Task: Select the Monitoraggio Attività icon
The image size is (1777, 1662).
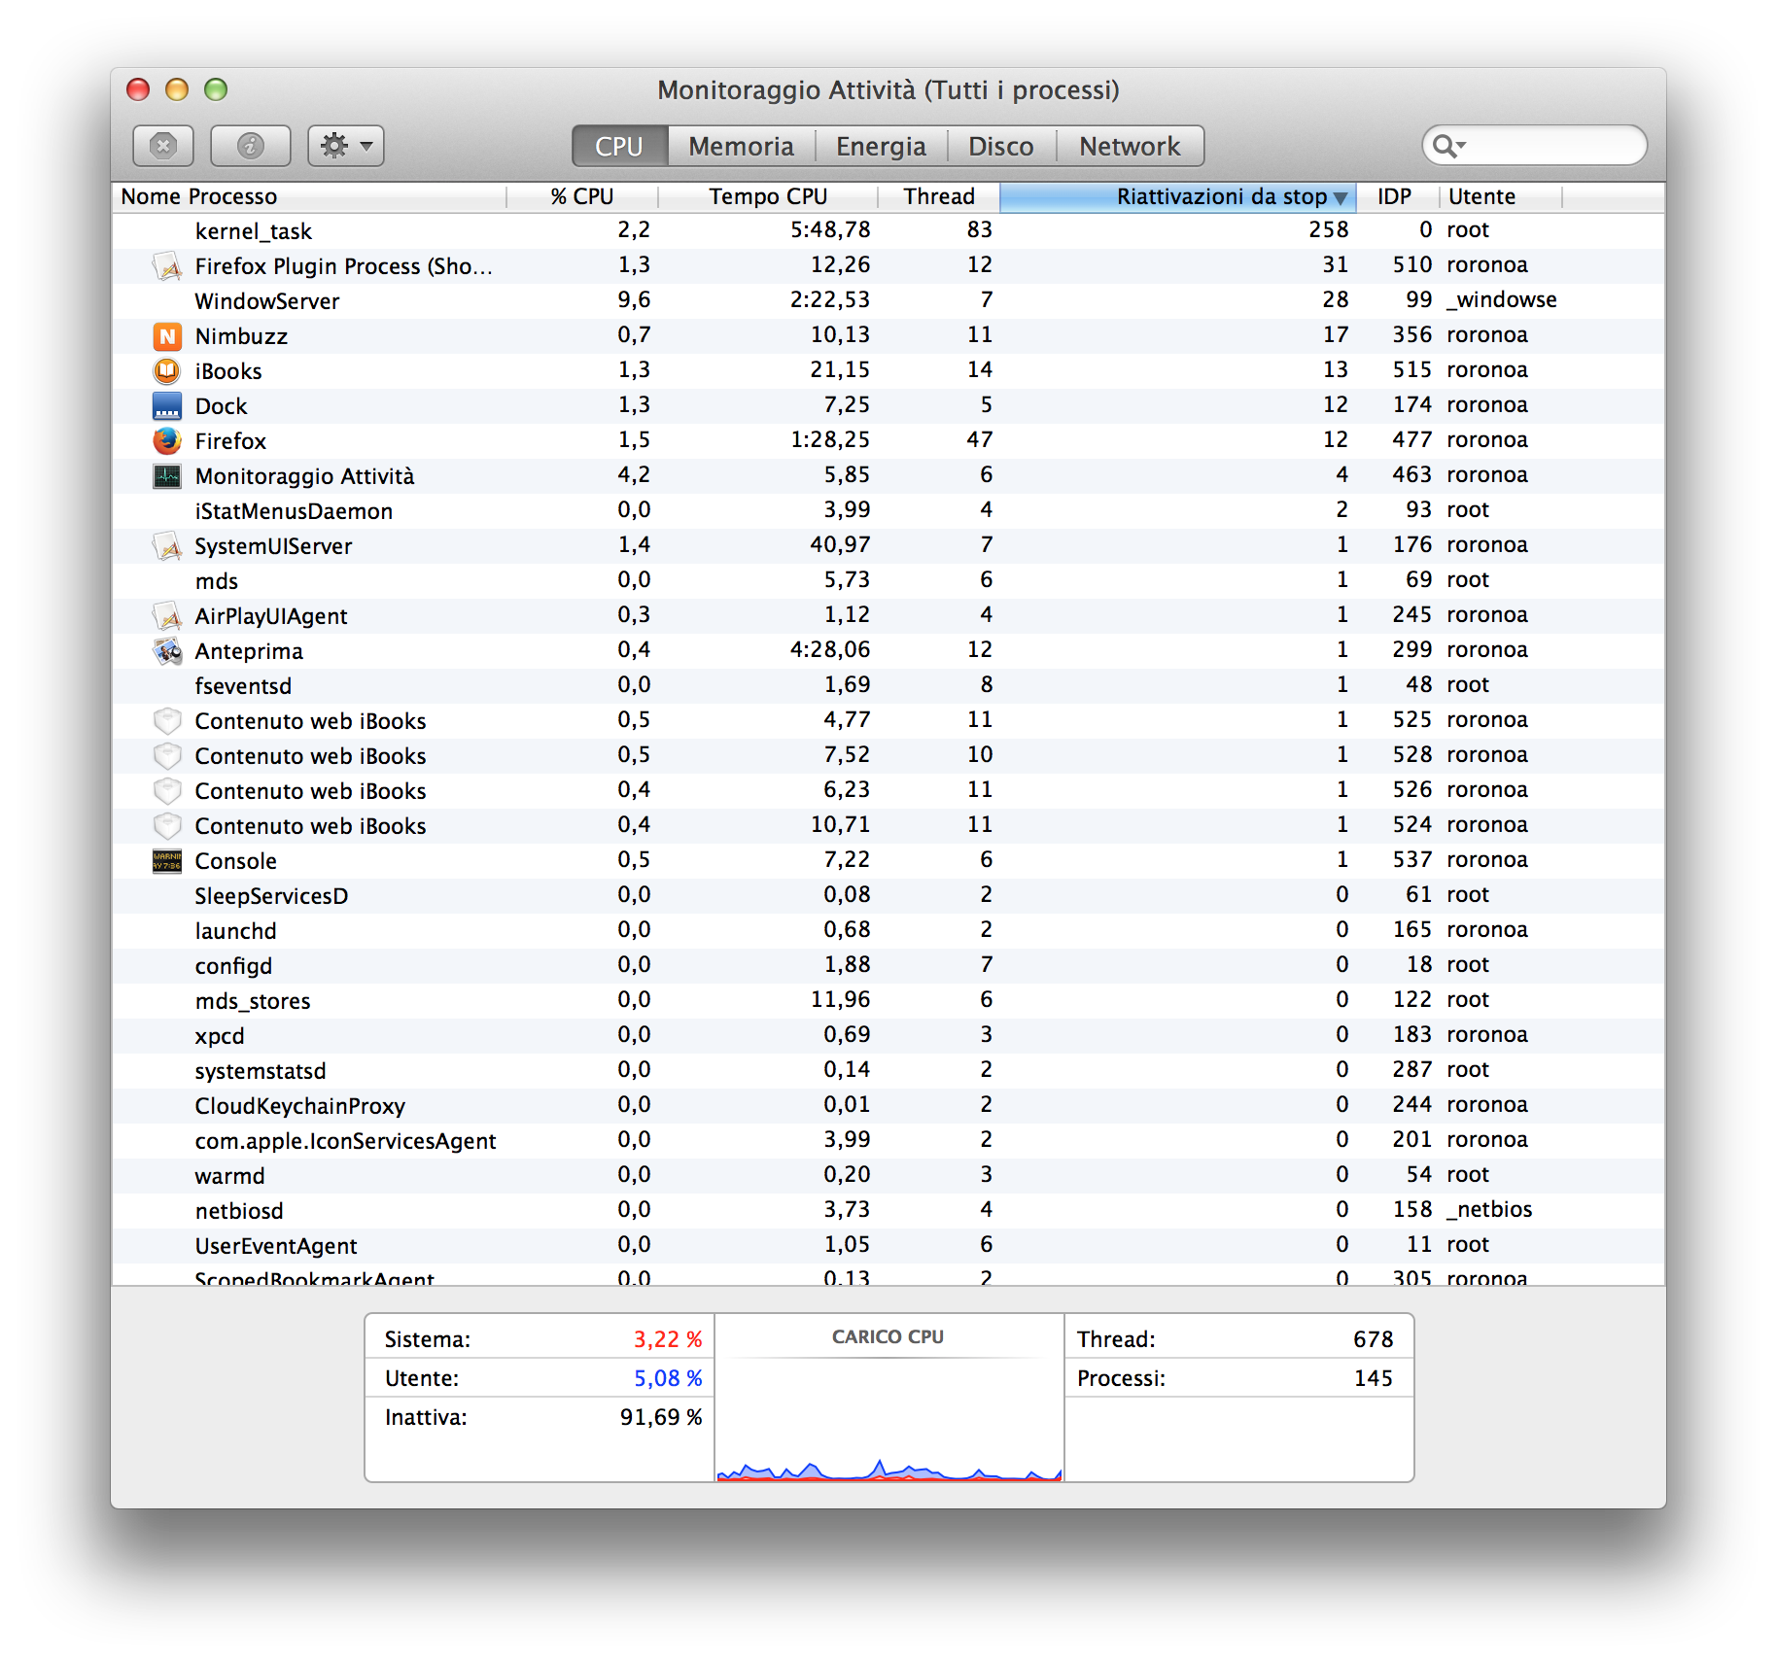Action: (x=167, y=476)
